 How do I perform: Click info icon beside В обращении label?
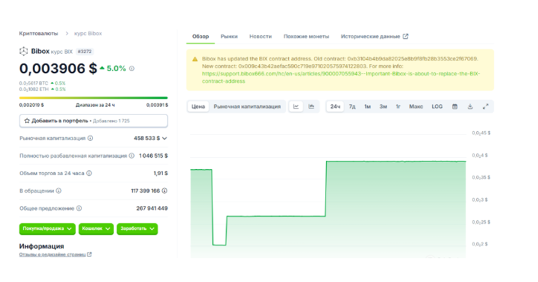point(59,191)
